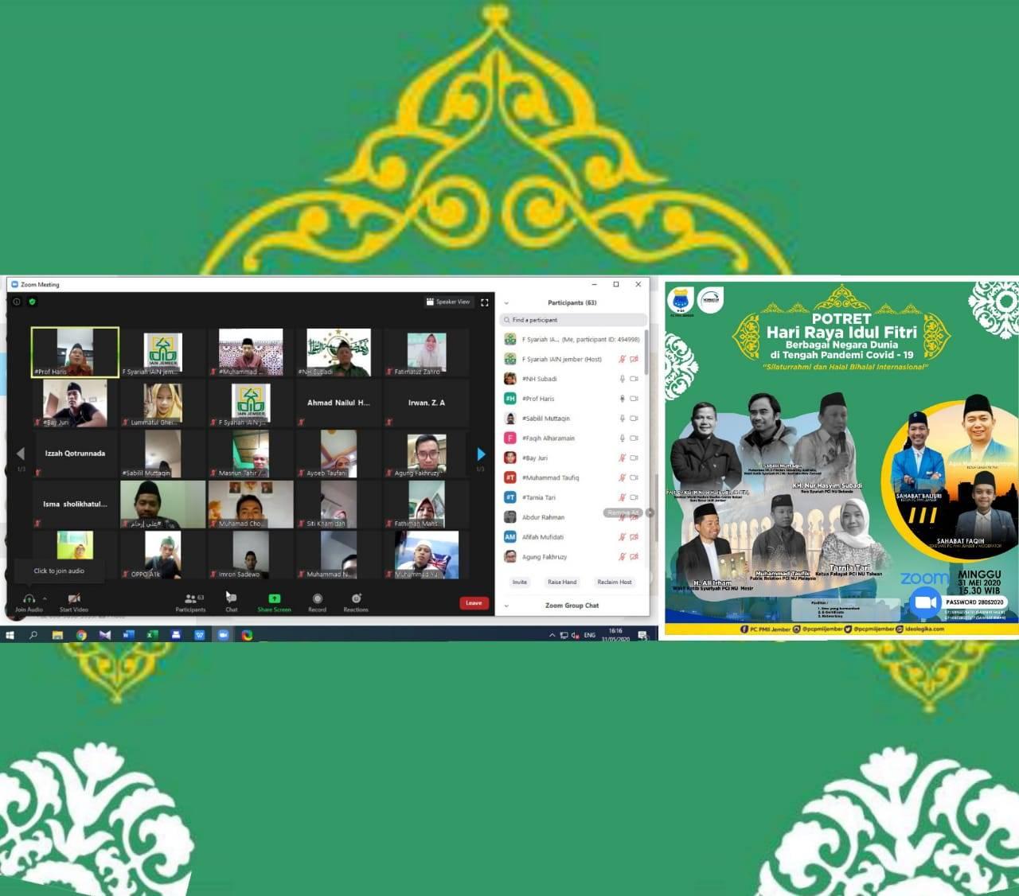Screen dimensions: 1019x896
Task: Toggle camera for #NH Subadi
Action: tap(634, 379)
